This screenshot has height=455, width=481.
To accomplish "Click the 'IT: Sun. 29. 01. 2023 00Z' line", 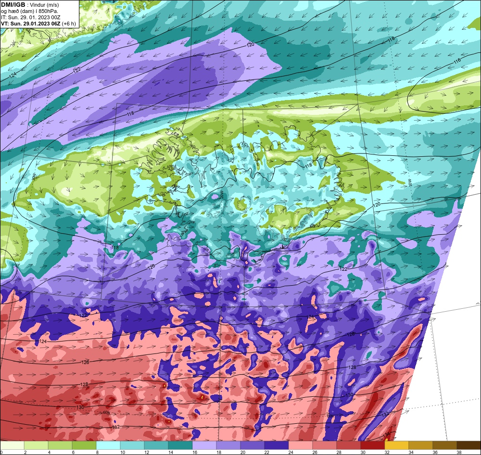I will pyautogui.click(x=31, y=17).
